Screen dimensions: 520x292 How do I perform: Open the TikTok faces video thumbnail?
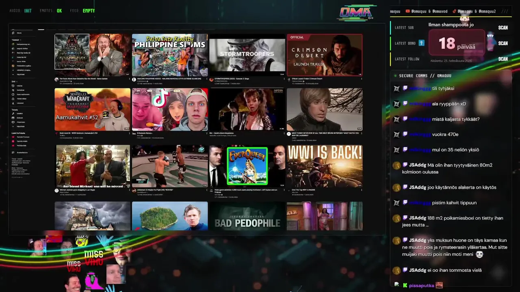[x=170, y=109]
